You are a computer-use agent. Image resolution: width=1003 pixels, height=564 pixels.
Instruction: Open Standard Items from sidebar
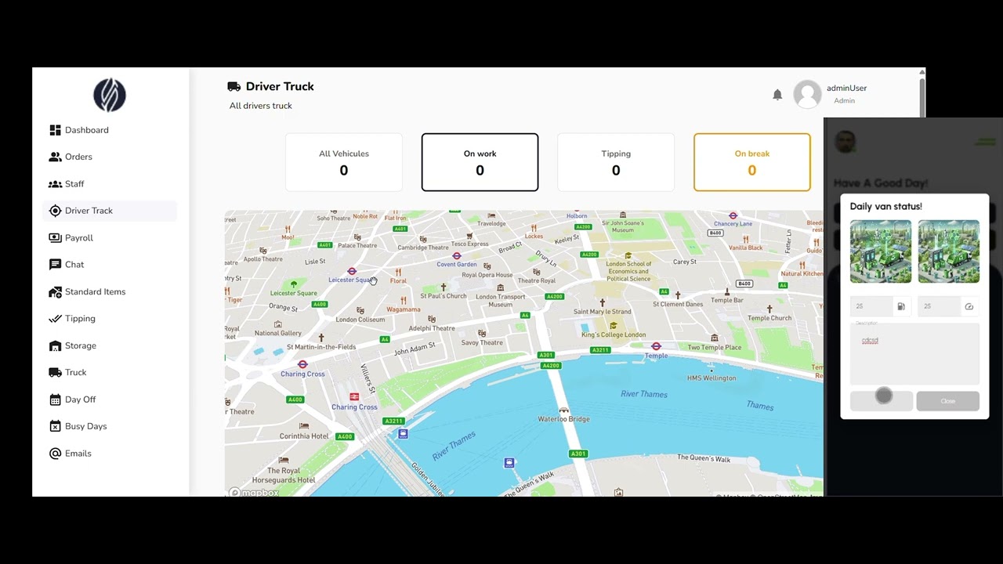click(x=110, y=292)
